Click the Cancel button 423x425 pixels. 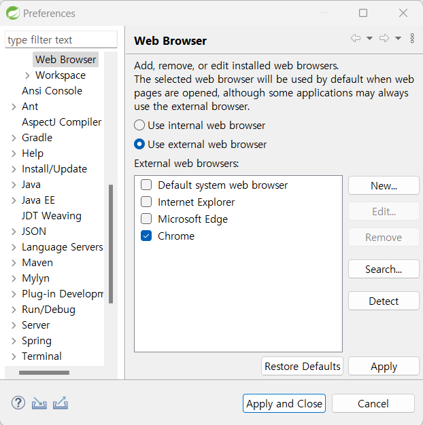(373, 403)
